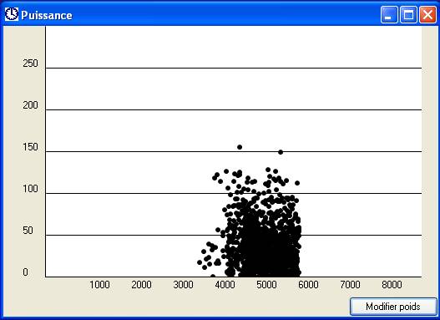
Task: Pick the leftmost isolated data point
Action: [200, 262]
